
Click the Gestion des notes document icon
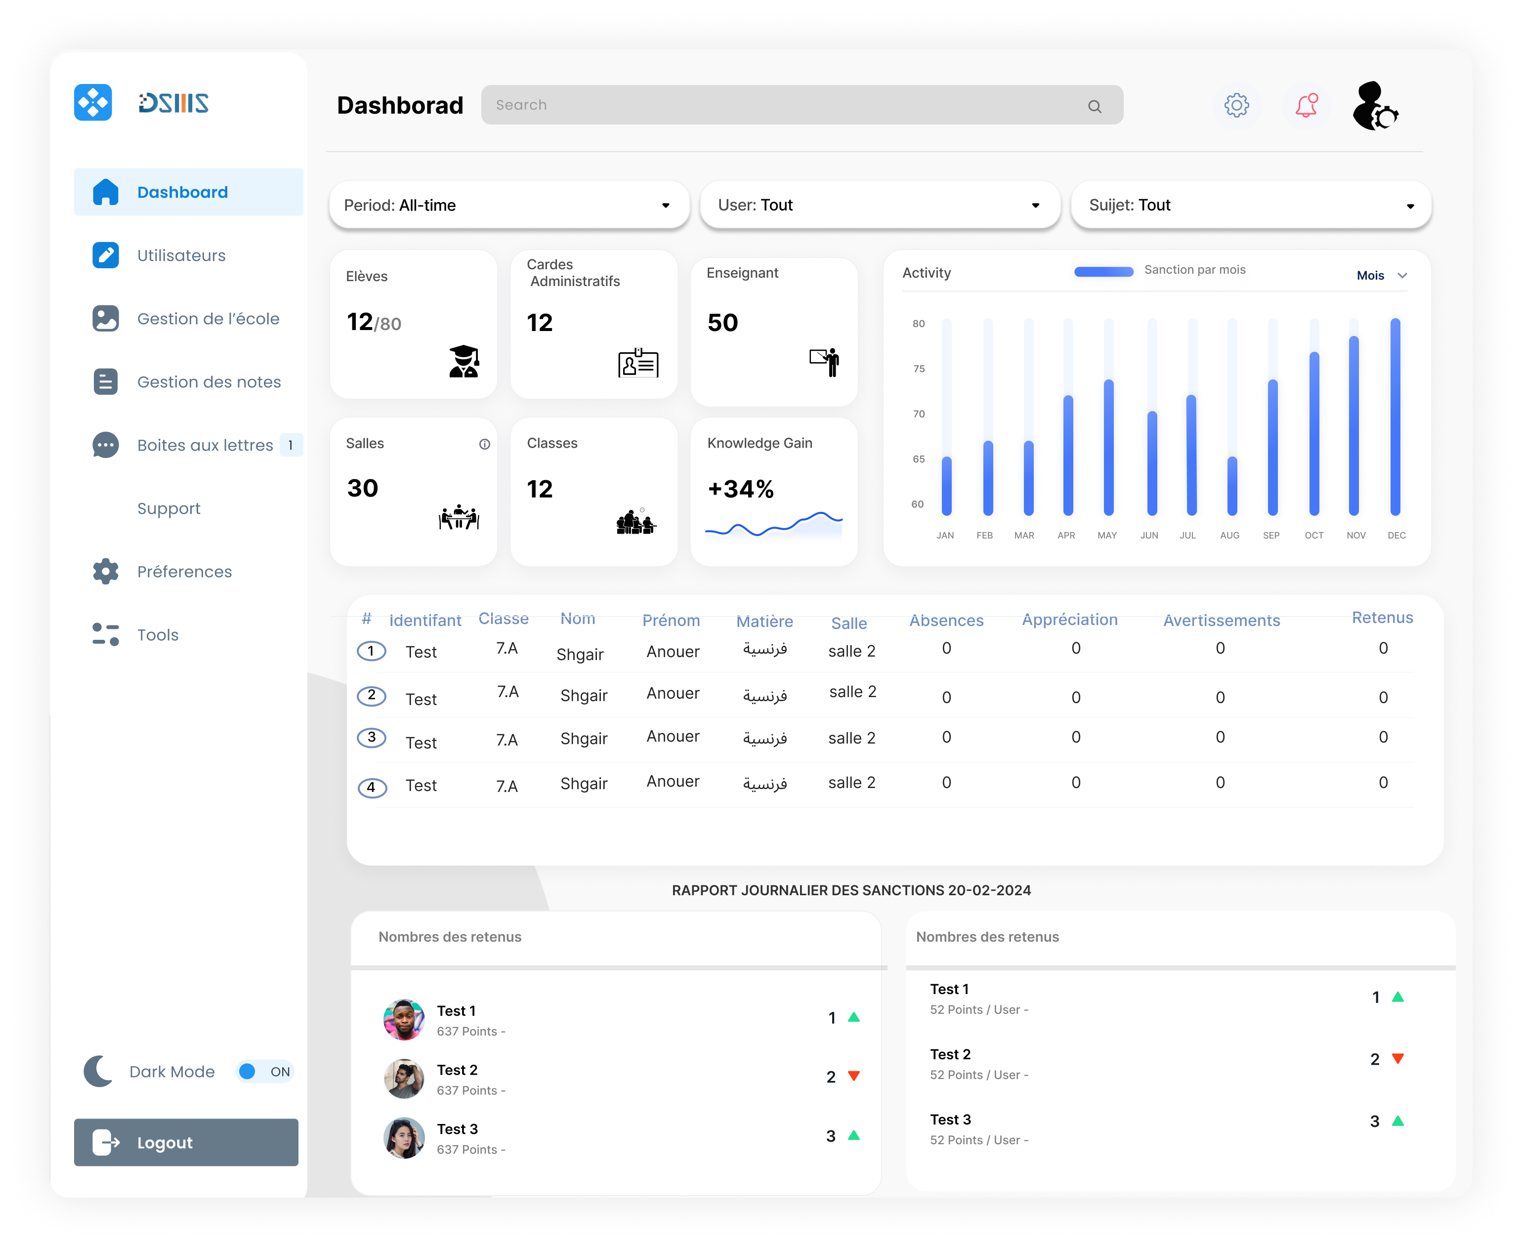point(106,381)
